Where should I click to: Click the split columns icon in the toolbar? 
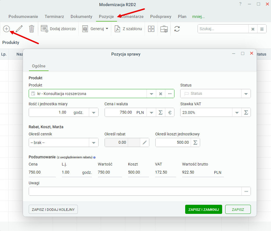coord(151,29)
